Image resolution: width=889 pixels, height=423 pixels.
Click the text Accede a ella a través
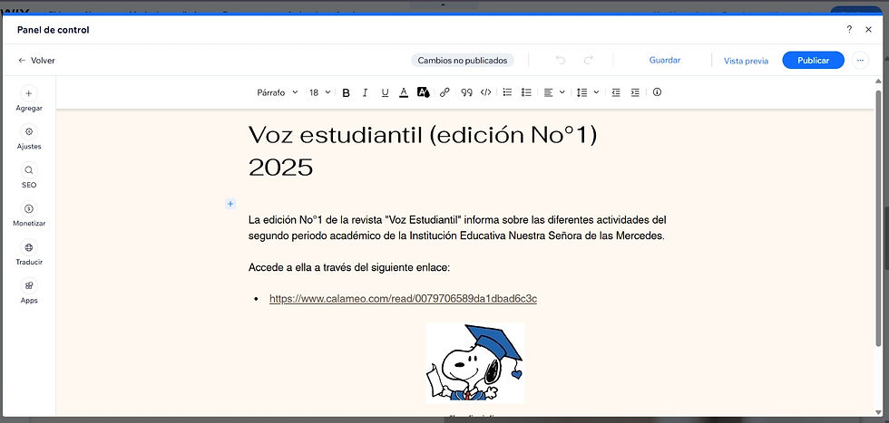point(349,267)
